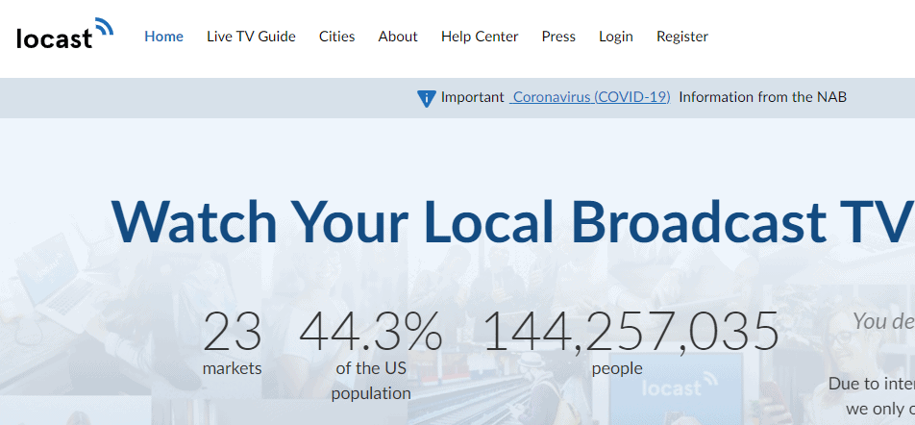Viewport: 915px width, 425px height.
Task: Open Live TV Guide
Action: pos(251,37)
